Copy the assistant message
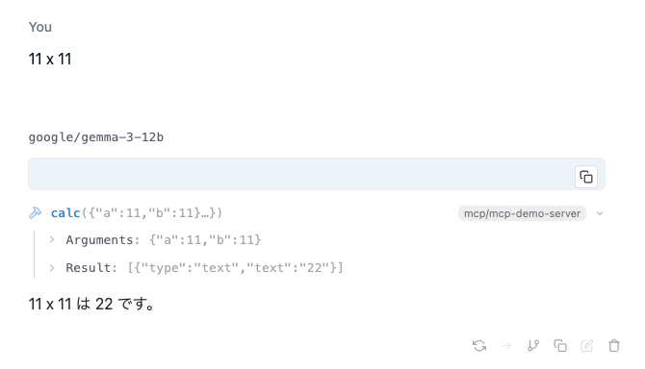Image resolution: width=645 pixels, height=369 pixels. (560, 346)
